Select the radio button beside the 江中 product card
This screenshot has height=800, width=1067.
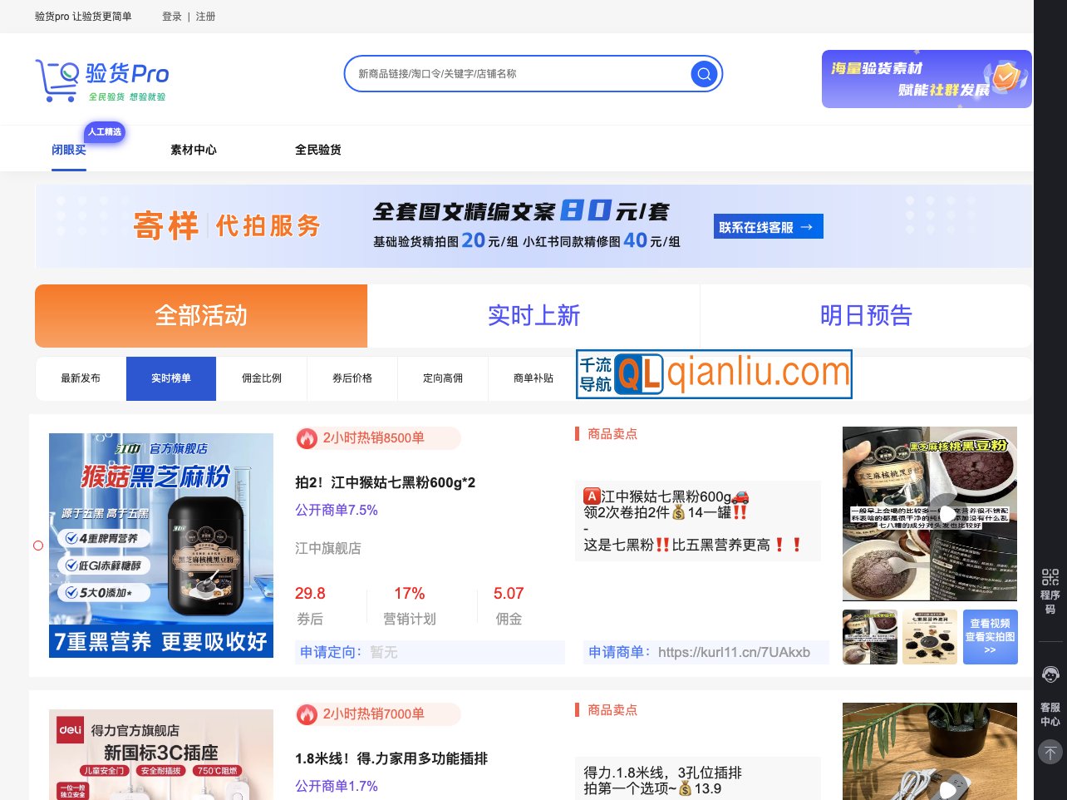(38, 546)
